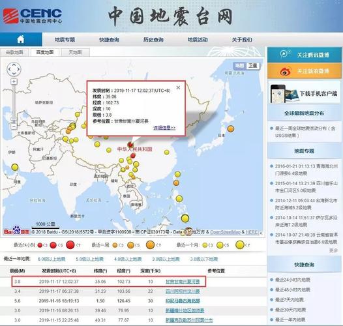The width and height of the screenshot is (343, 326).
Task: Open 印尼马鲁古海北部 location link
Action: [x=183, y=301]
